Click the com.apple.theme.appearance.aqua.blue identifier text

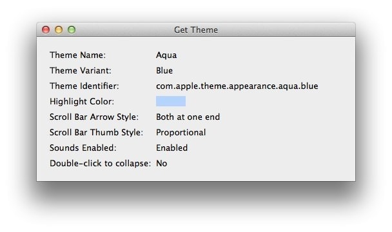click(237, 86)
